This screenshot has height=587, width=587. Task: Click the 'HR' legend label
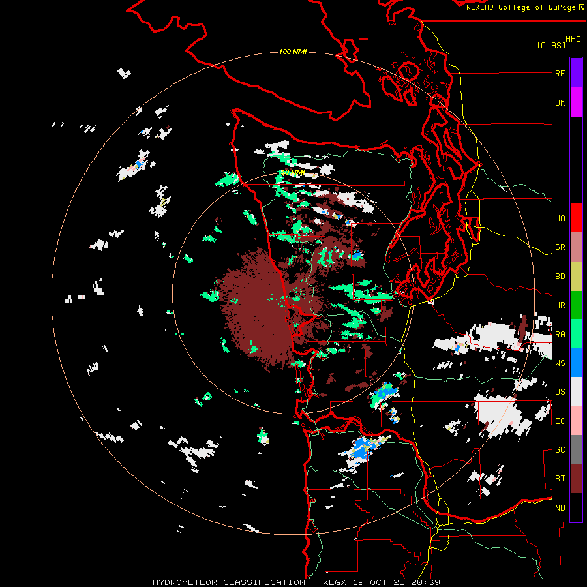[560, 305]
